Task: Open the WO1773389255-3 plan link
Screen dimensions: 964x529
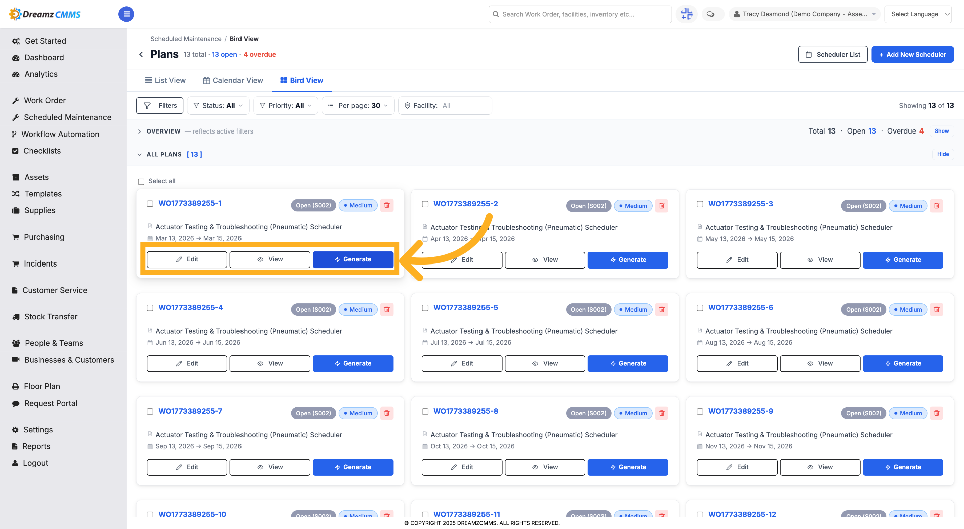Action: (x=740, y=204)
